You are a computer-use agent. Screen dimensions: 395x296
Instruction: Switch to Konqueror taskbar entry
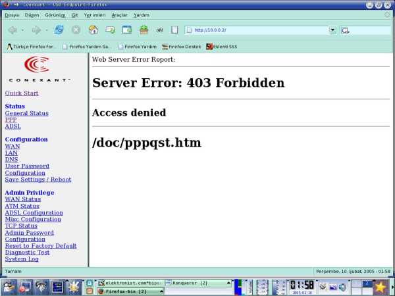(197, 282)
